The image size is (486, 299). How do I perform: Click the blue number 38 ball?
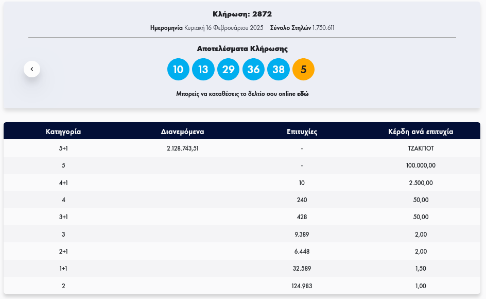point(278,70)
